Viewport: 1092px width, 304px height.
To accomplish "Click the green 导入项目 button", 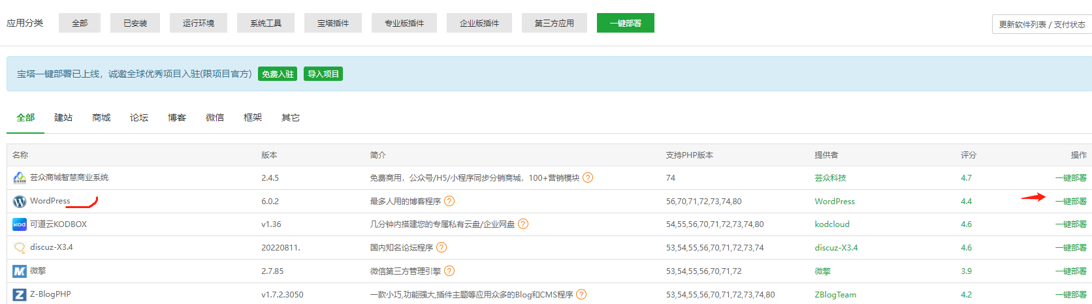I will click(323, 74).
